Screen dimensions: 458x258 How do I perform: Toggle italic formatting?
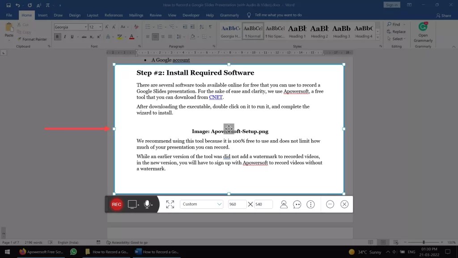65,36
